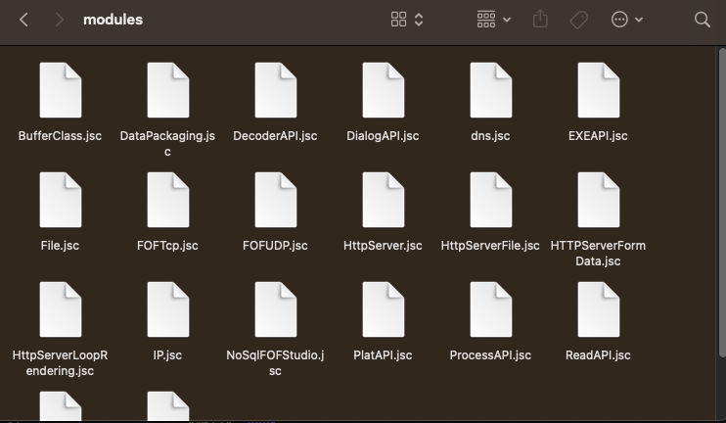The height and width of the screenshot is (423, 726).
Task: Select the HttpServer.jsc file icon
Action: 383,200
